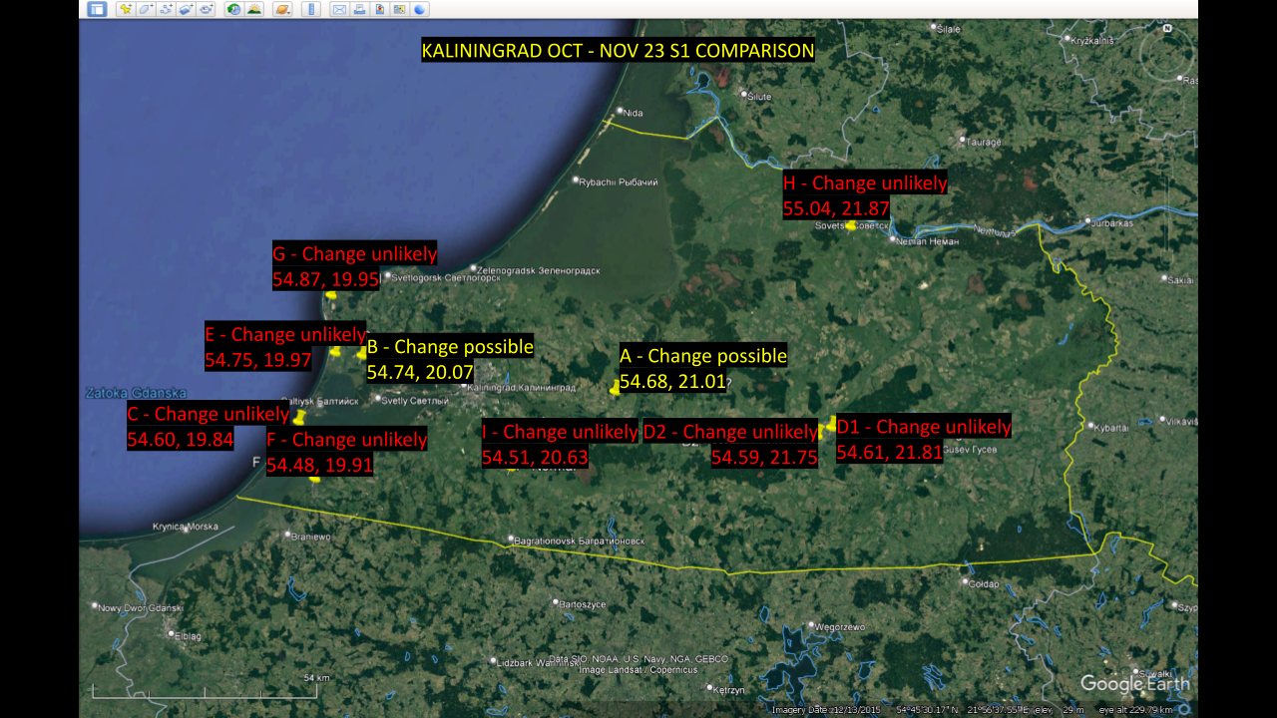Click the Bartoszyce town label
Viewport: 1277px width, 718px height.
581,604
